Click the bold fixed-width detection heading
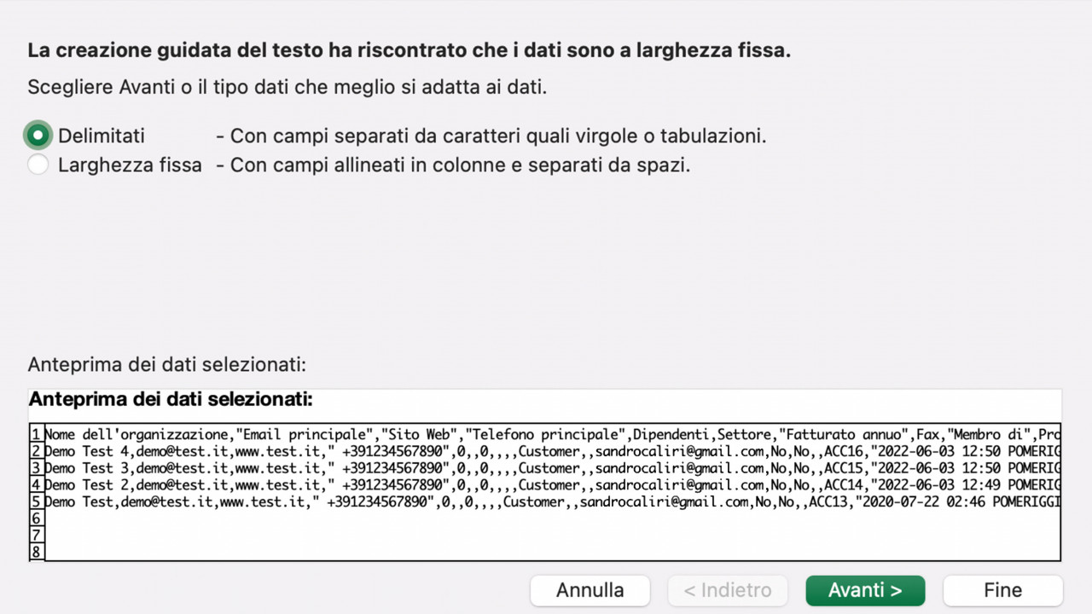This screenshot has height=614, width=1092. (x=409, y=50)
